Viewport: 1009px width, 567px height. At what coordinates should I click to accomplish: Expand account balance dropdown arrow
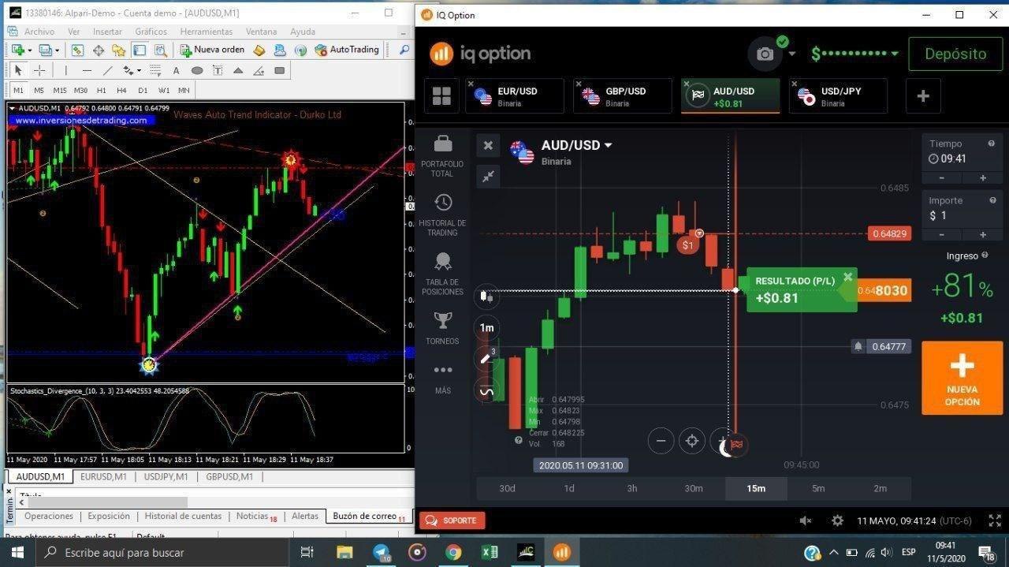coord(895,54)
